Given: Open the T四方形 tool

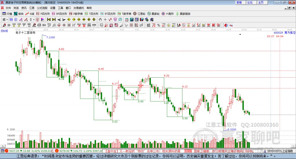Looking at the screenshot, I should click(92, 14).
